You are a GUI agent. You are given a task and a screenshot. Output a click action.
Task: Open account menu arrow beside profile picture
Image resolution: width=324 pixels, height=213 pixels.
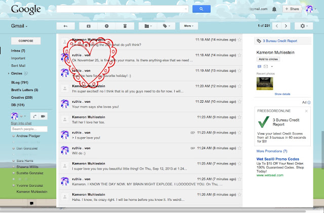click(x=315, y=9)
